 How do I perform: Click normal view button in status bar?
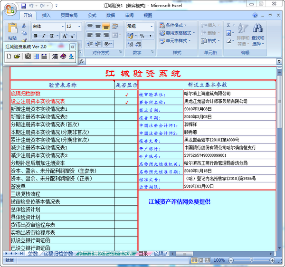tap(194, 260)
